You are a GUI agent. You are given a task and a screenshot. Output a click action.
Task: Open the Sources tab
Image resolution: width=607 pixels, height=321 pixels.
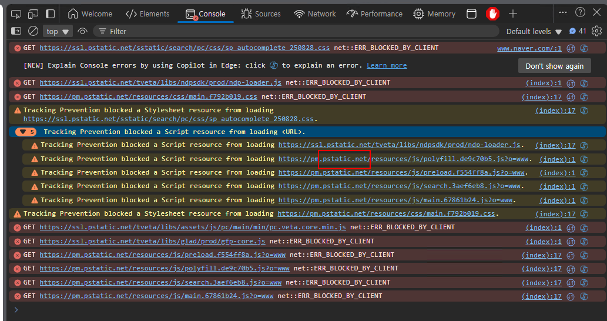260,14
